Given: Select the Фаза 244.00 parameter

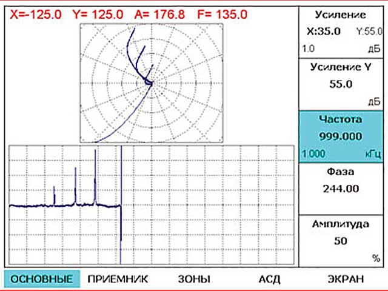Looking at the screenshot, I should (x=341, y=189).
